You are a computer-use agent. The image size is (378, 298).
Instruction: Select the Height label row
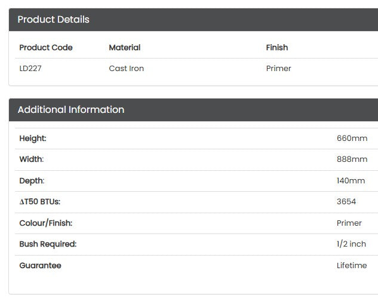click(196, 139)
